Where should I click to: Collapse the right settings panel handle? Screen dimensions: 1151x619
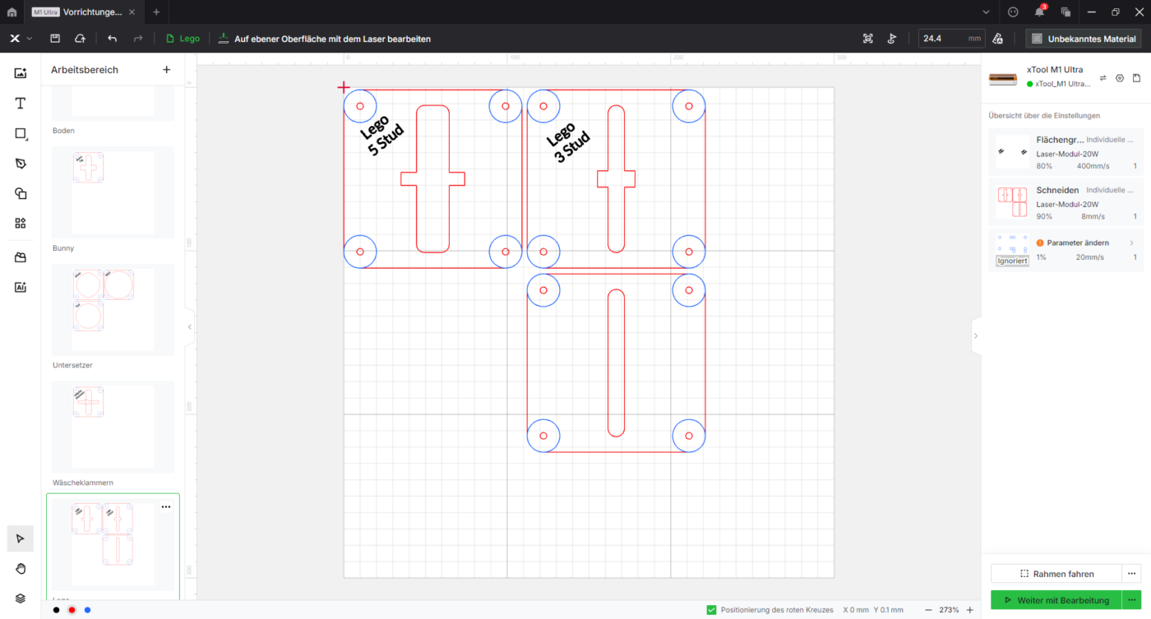coord(976,335)
